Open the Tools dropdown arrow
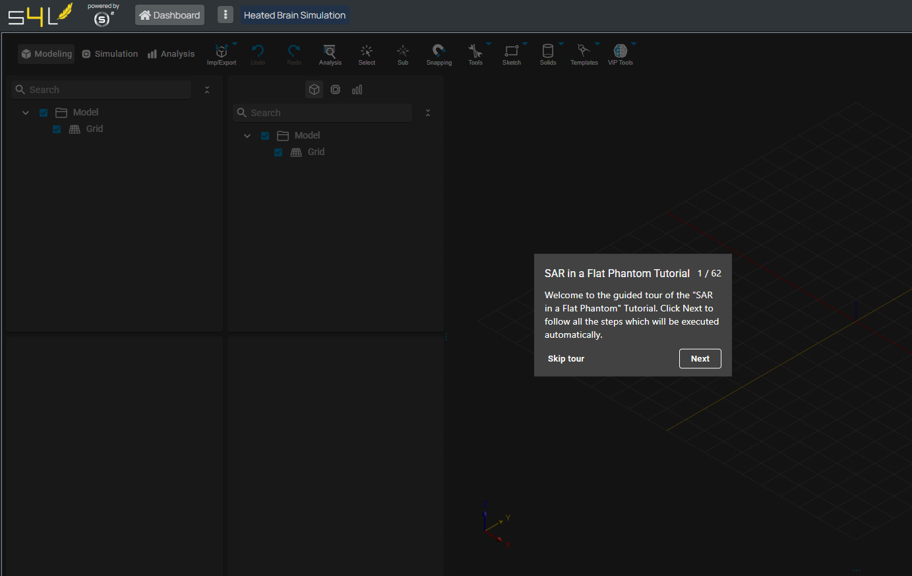The height and width of the screenshot is (576, 912). click(x=489, y=44)
